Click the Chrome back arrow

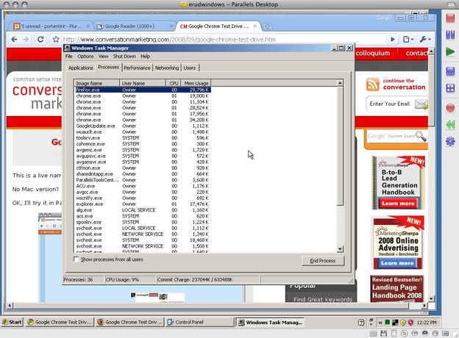[x=14, y=39]
